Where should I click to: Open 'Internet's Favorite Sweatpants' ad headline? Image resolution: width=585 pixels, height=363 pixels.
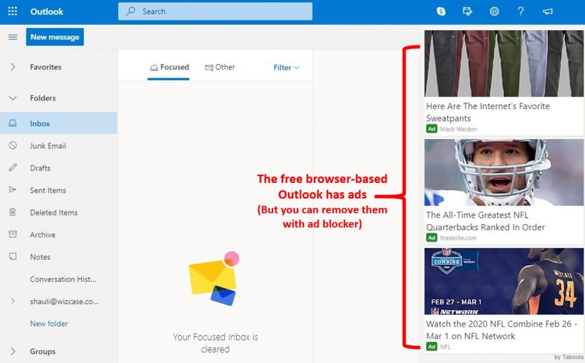point(488,112)
